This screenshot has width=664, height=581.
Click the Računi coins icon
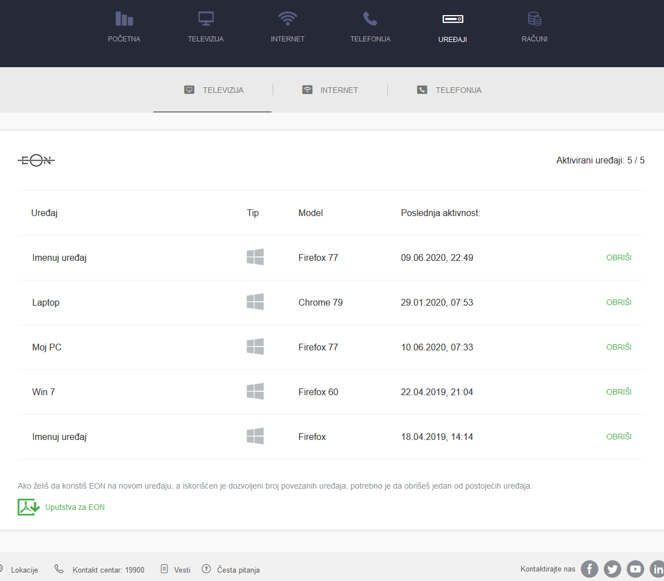pos(535,18)
